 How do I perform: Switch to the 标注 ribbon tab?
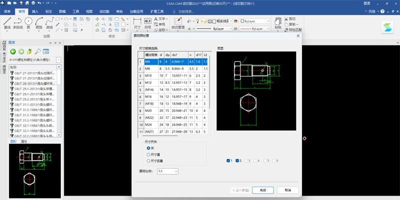point(48,11)
